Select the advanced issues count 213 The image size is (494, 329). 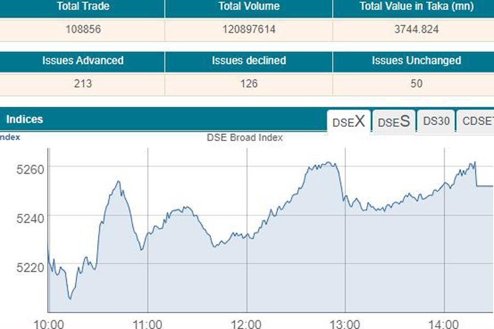82,84
